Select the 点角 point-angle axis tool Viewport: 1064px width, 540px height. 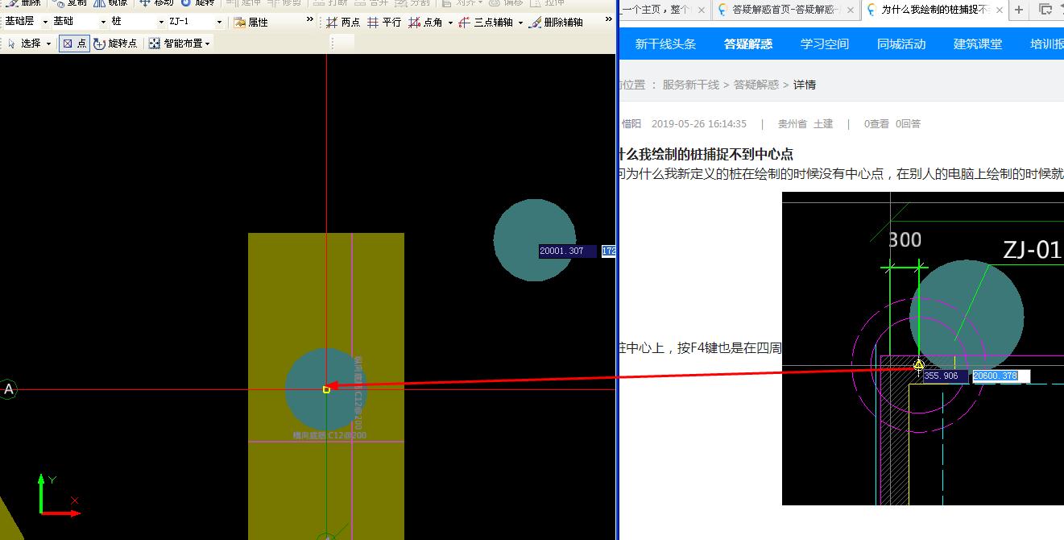tap(425, 23)
